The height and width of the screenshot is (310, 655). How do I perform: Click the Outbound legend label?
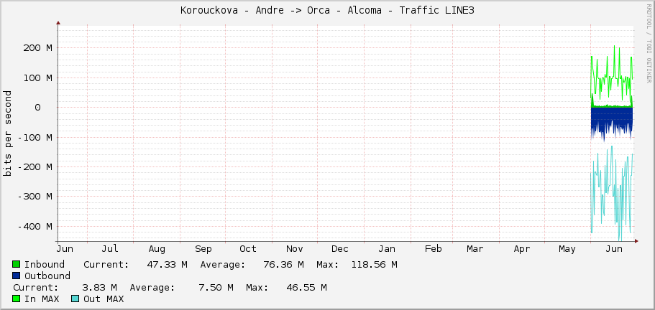(x=47, y=276)
